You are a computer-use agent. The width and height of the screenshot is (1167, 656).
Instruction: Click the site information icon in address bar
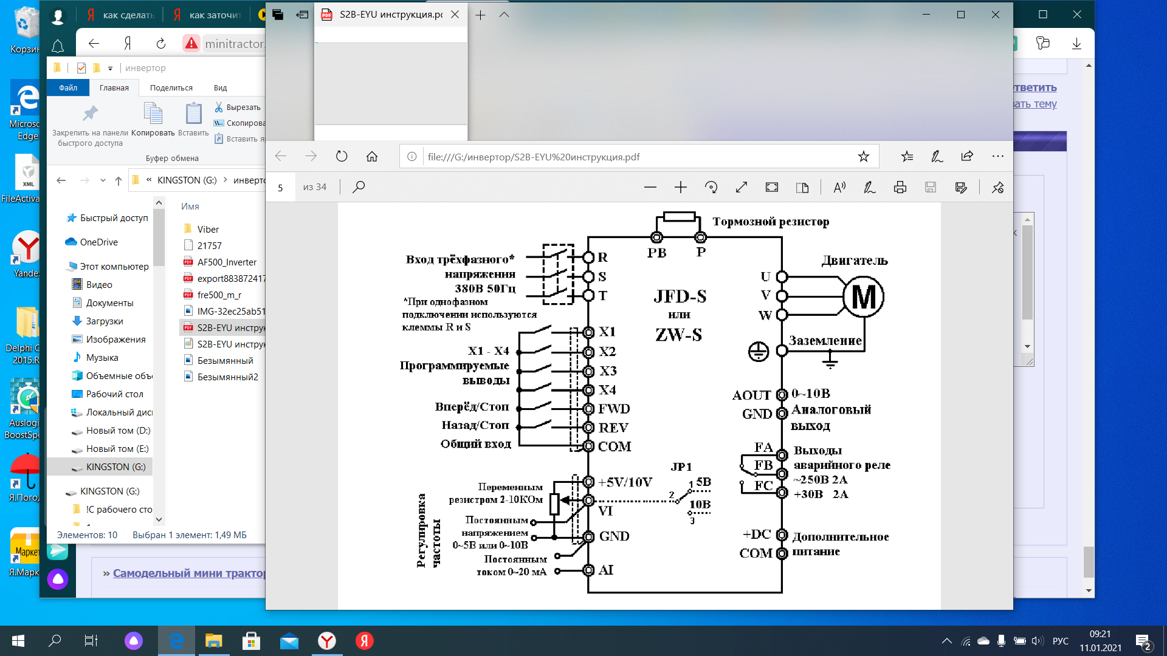click(x=412, y=157)
